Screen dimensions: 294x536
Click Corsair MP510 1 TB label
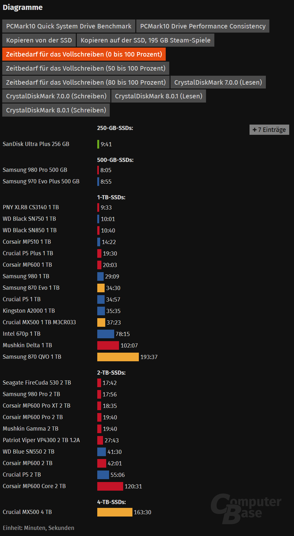click(x=27, y=242)
